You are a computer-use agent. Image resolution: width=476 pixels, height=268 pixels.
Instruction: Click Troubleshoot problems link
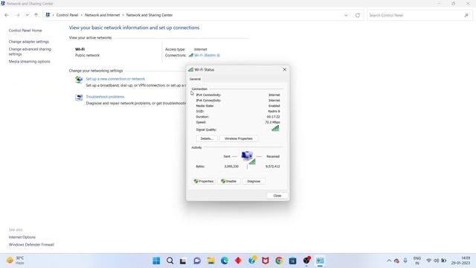pos(105,97)
